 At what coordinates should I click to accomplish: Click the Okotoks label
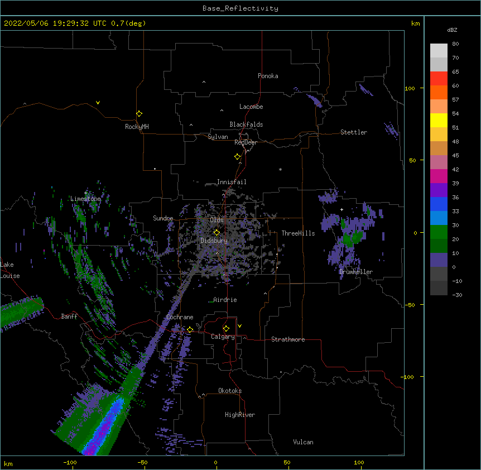230,391
